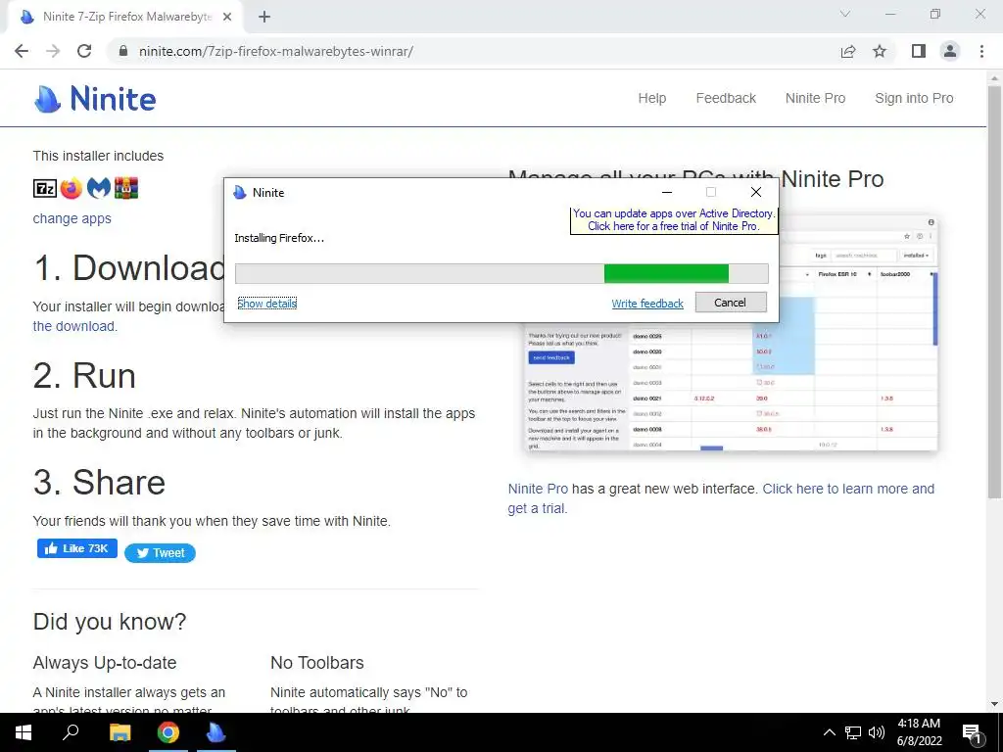Close the Ninite installer dialog
The image size is (1003, 752).
756,192
